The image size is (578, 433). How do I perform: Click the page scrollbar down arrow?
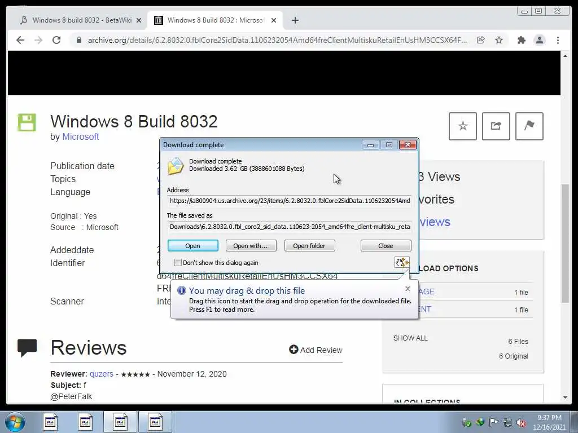pyautogui.click(x=566, y=397)
